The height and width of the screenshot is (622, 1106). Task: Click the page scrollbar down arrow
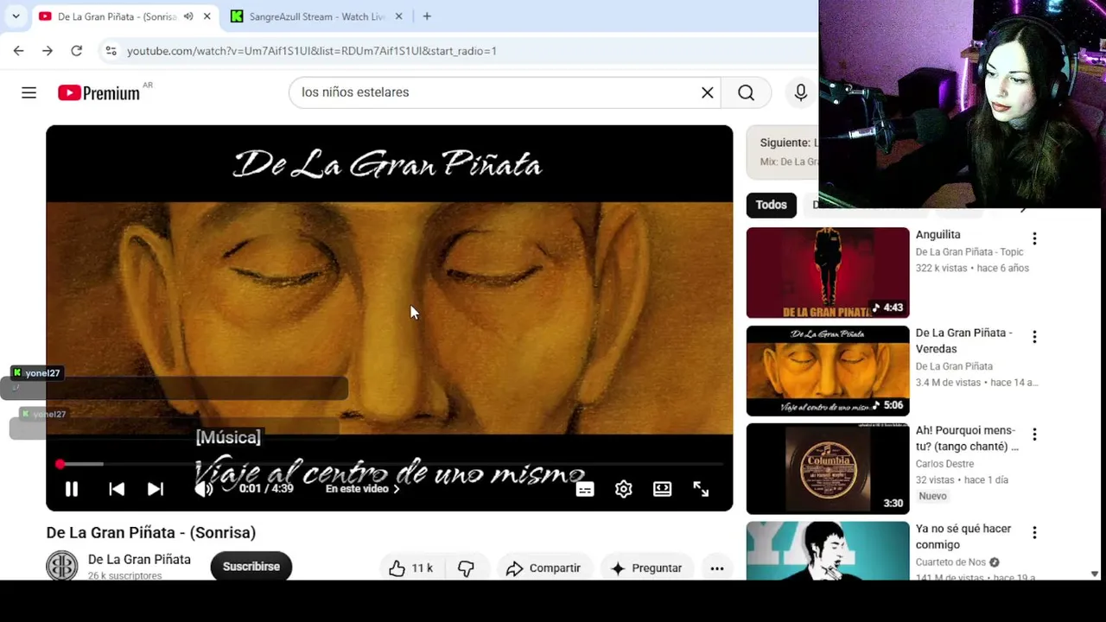point(1094,574)
